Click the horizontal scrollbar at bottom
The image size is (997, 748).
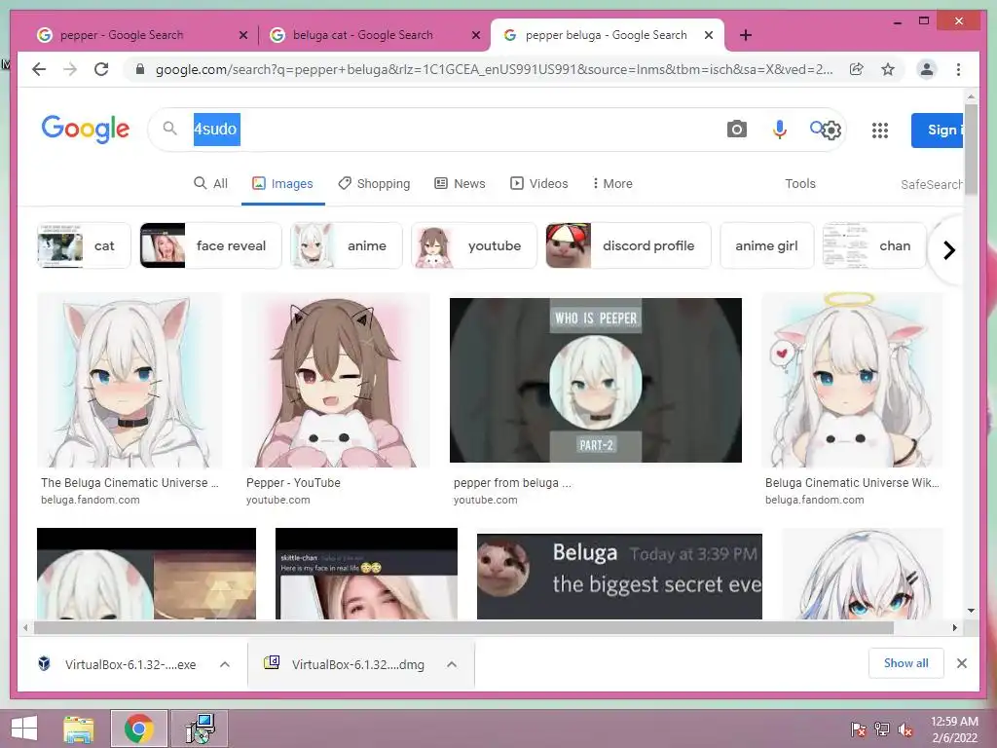point(463,628)
